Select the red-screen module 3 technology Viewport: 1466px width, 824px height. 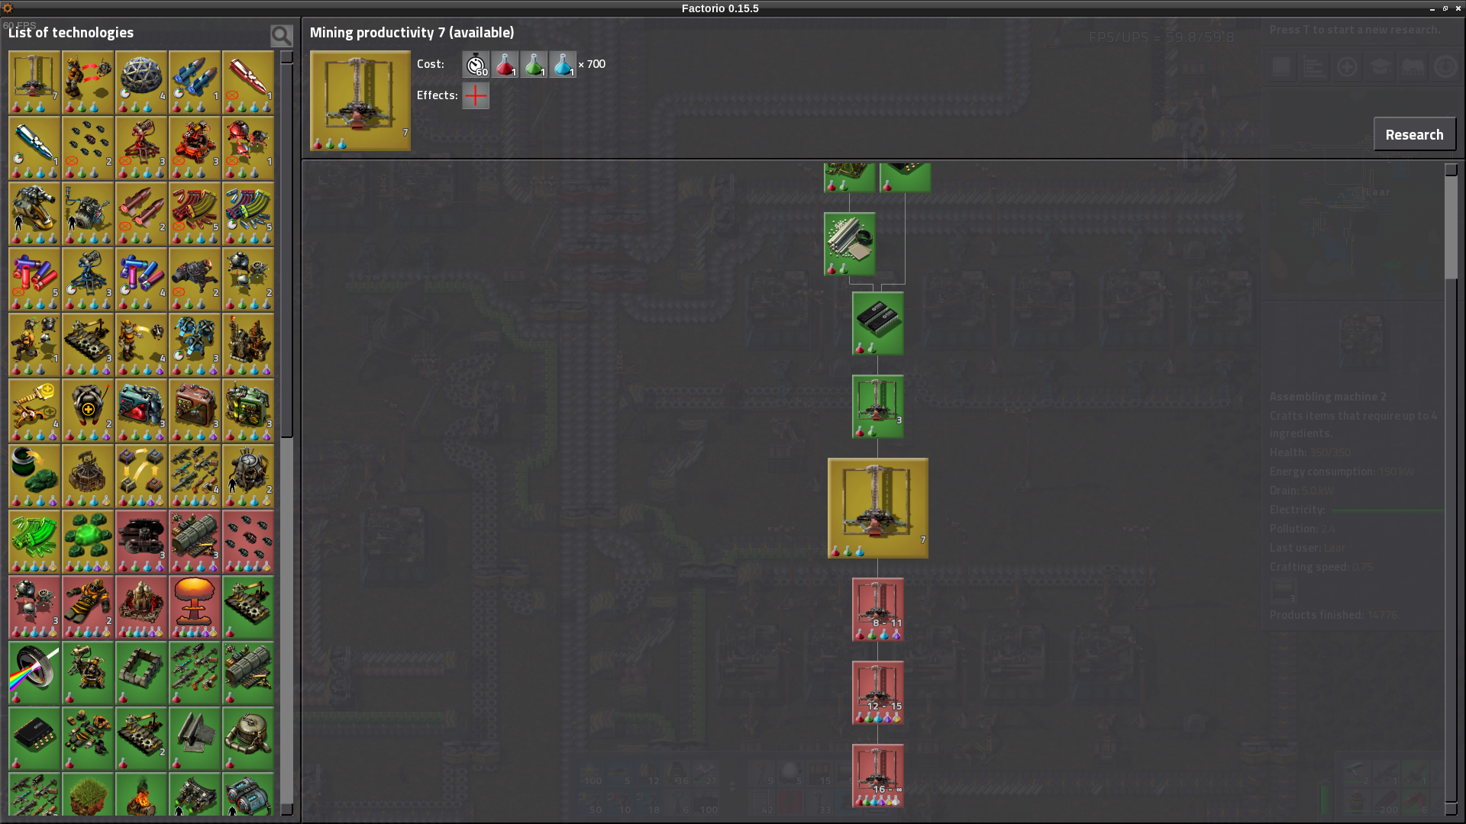tap(141, 410)
